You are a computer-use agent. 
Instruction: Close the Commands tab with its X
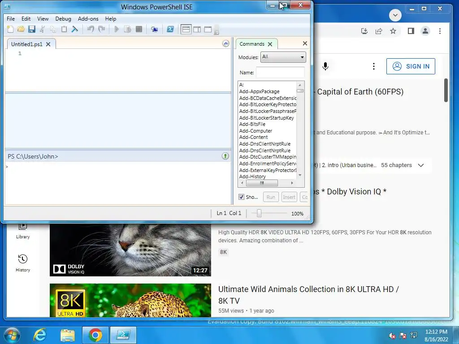point(270,44)
